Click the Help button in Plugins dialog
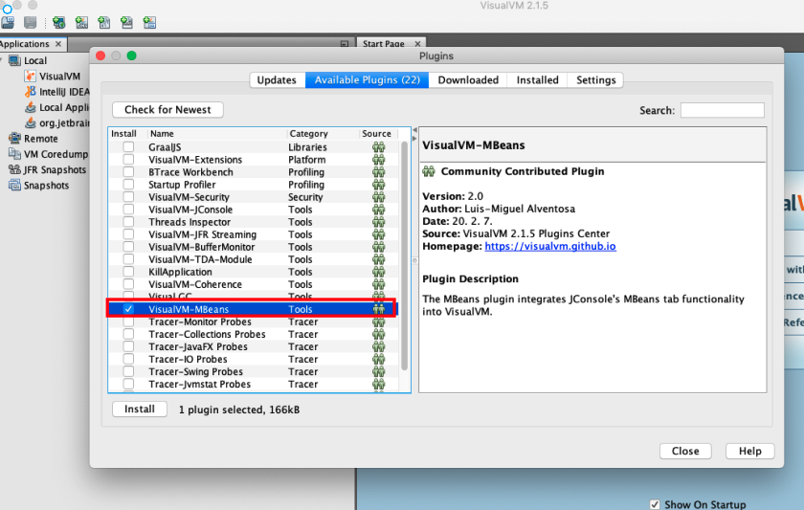The image size is (804, 510). 750,451
